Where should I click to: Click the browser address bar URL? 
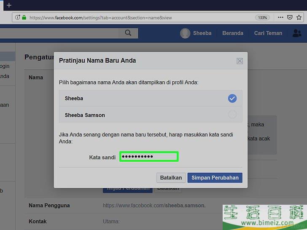tap(101, 18)
